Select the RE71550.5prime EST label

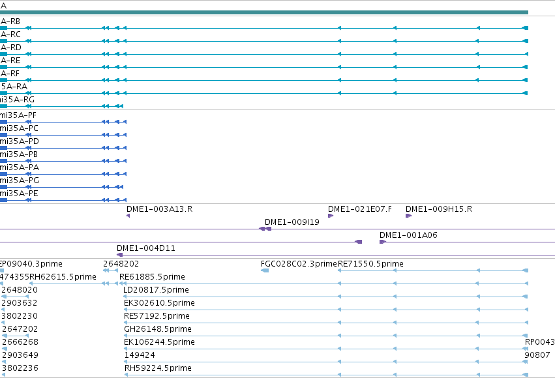pos(370,264)
